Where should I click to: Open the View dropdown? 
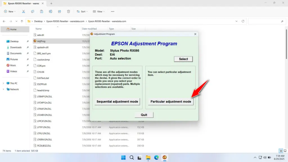tap(99, 11)
